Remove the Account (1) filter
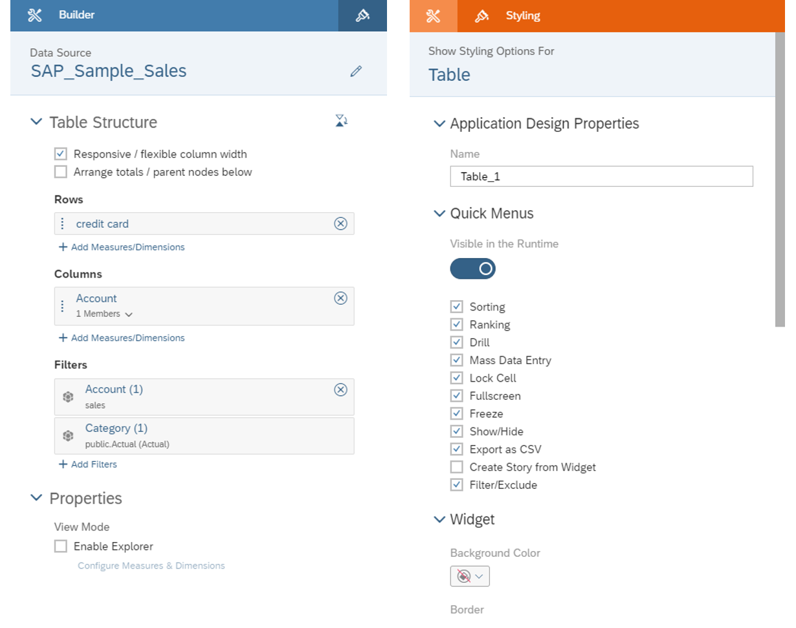Image resolution: width=796 pixels, height=628 pixels. (340, 389)
